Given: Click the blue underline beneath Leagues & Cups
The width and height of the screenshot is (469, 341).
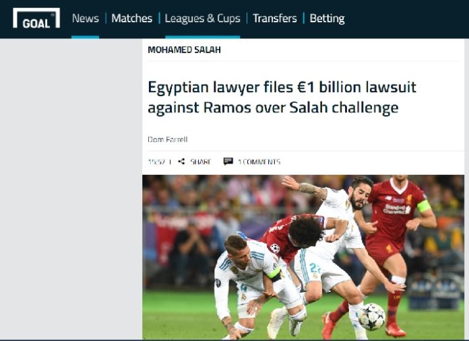Looking at the screenshot, I should point(203,37).
